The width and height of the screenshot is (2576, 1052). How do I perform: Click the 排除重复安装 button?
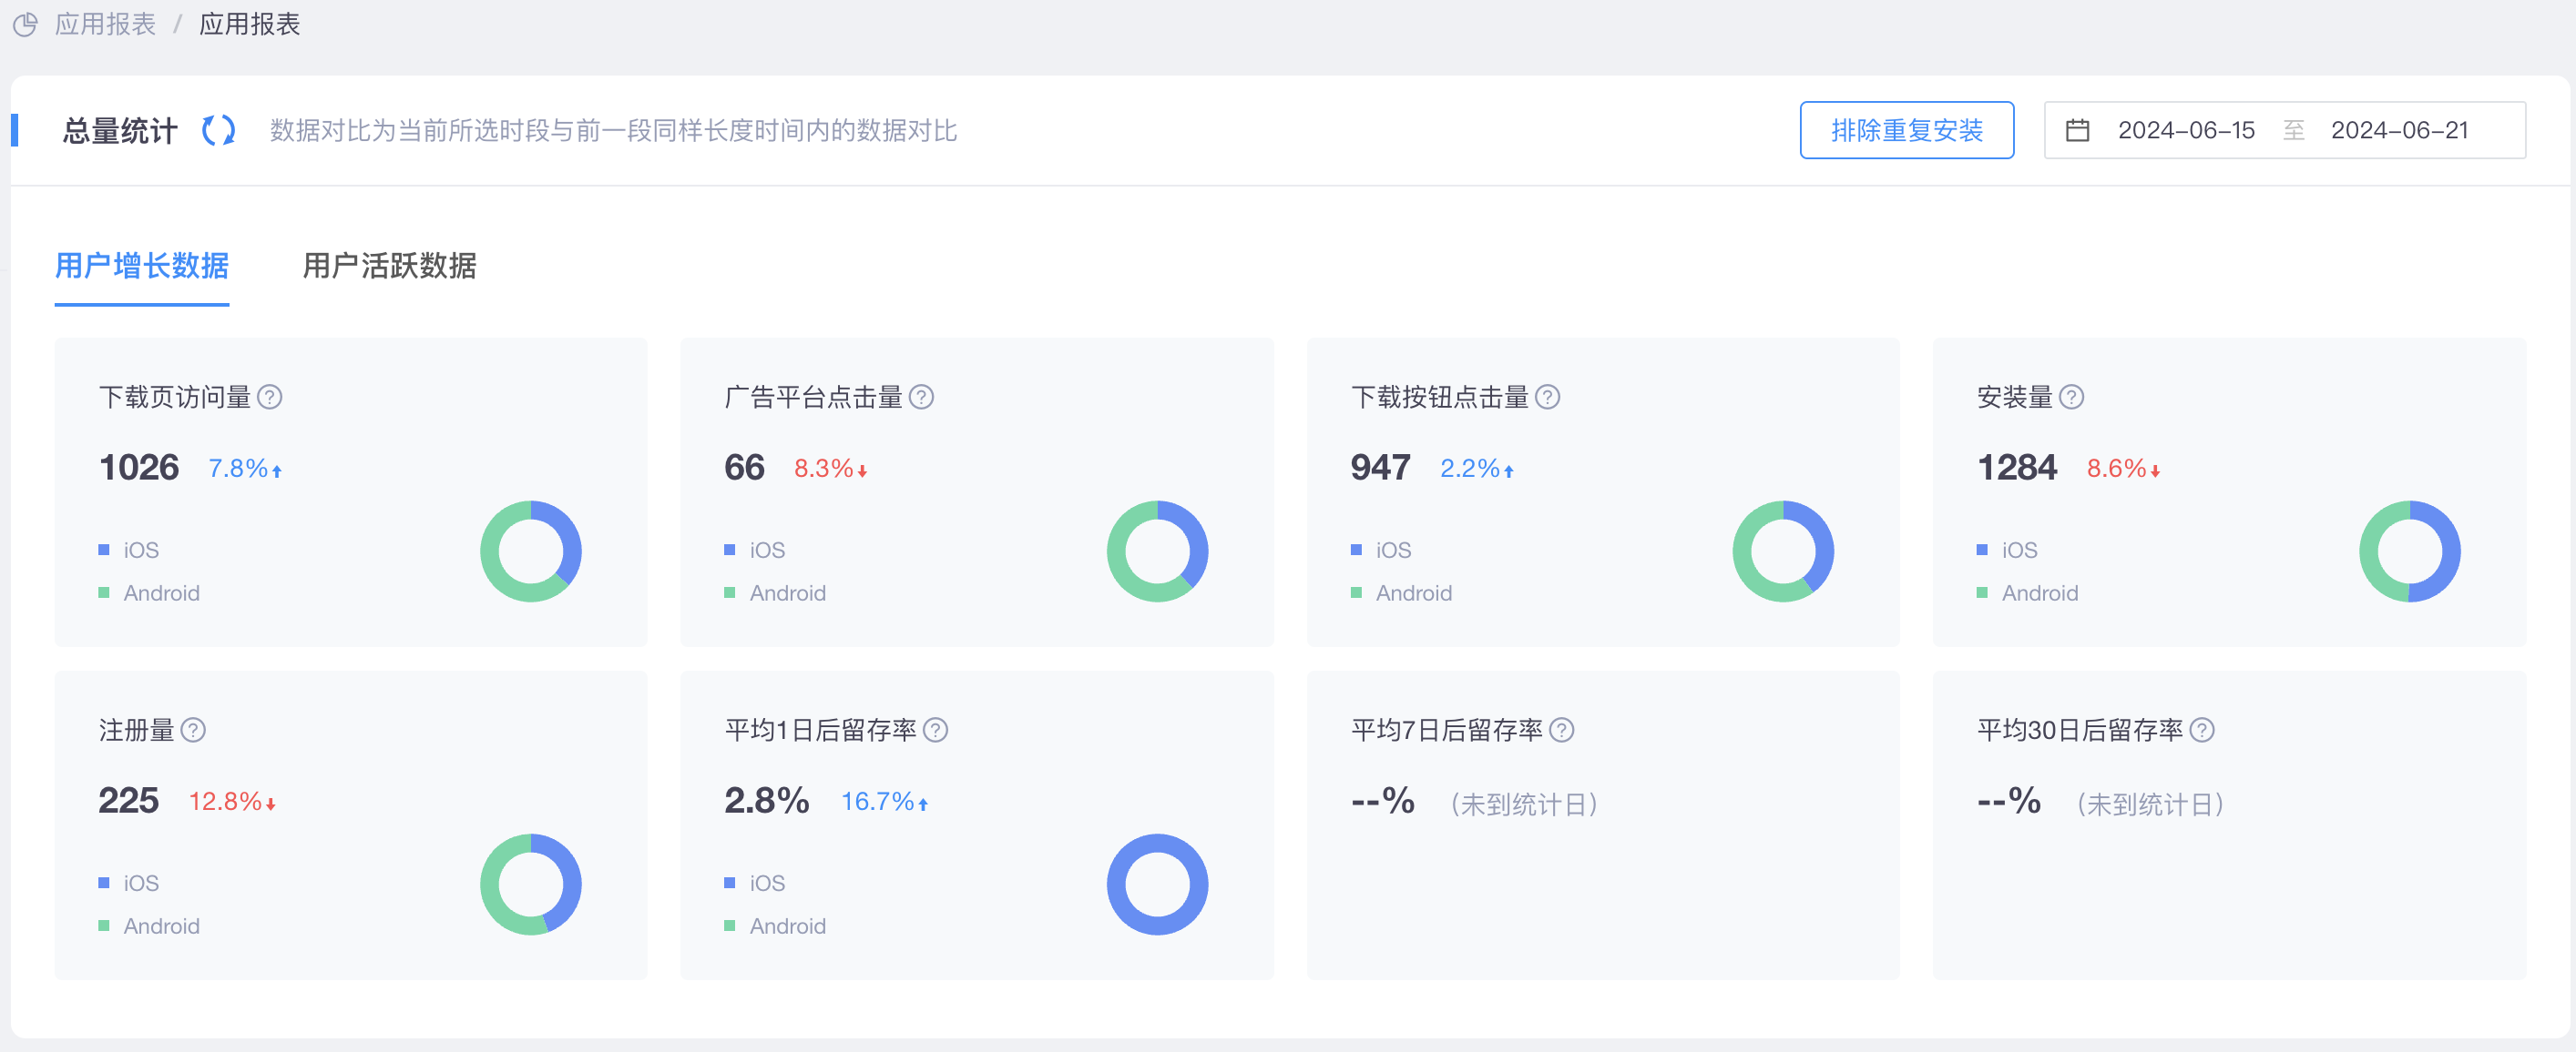(1906, 130)
